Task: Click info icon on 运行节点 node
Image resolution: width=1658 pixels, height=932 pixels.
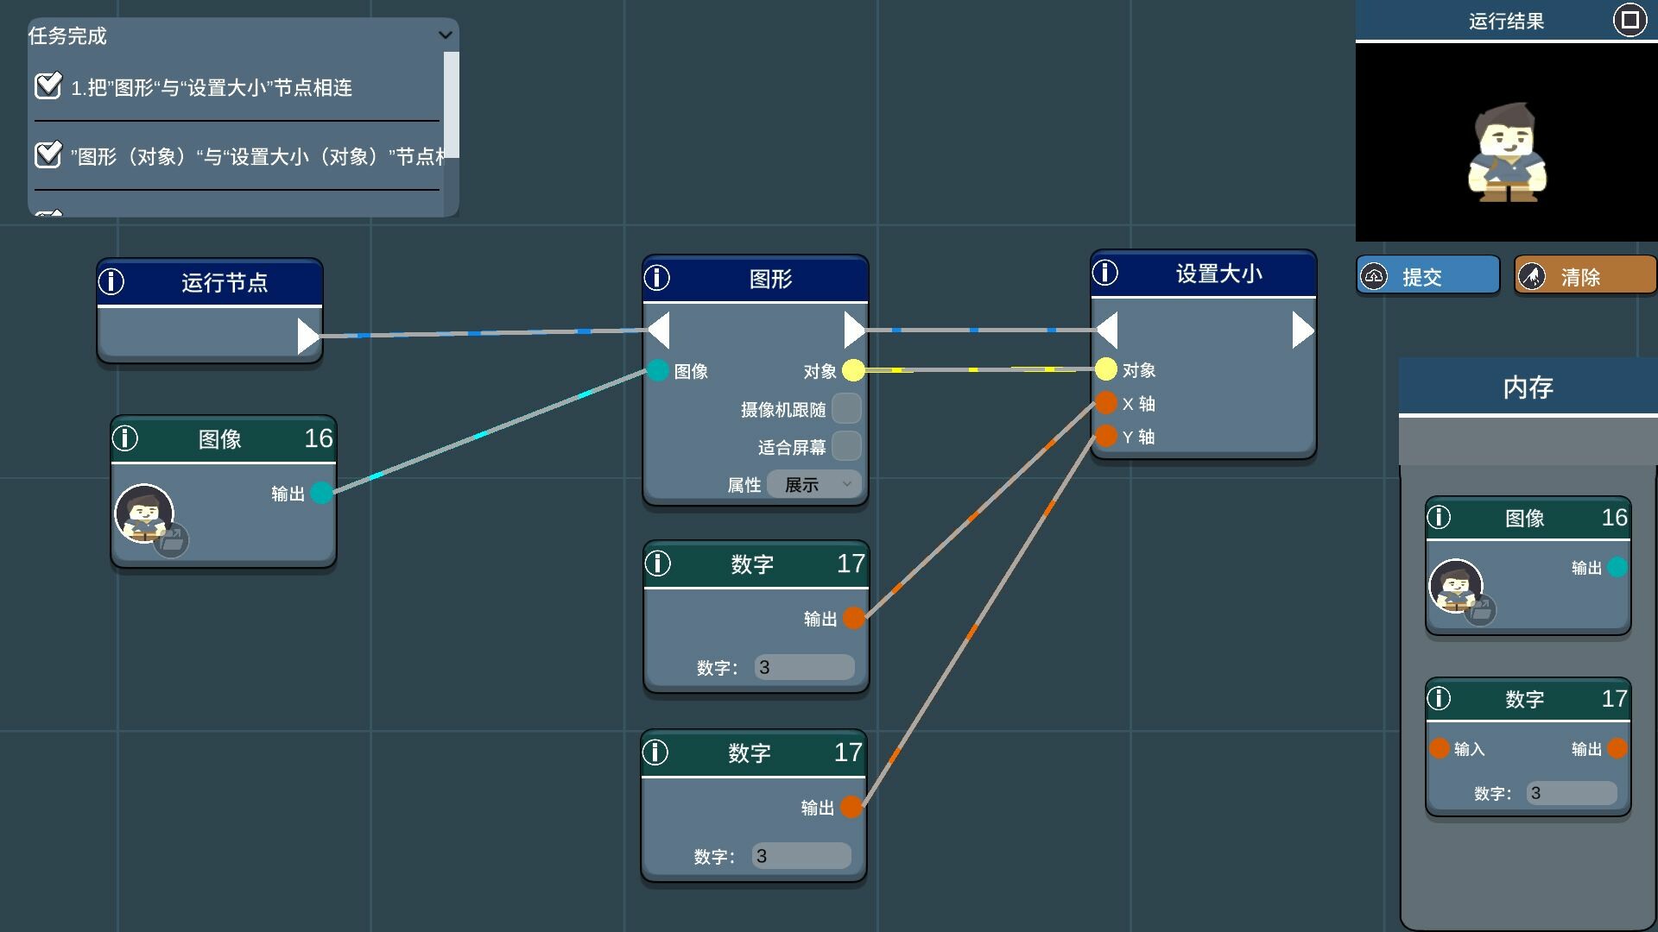Action: (x=111, y=281)
